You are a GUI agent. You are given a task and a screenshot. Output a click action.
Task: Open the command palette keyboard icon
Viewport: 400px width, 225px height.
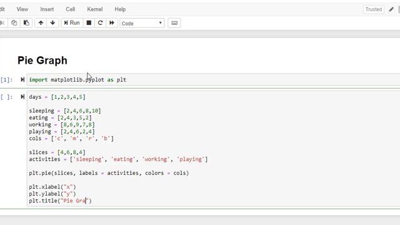174,23
